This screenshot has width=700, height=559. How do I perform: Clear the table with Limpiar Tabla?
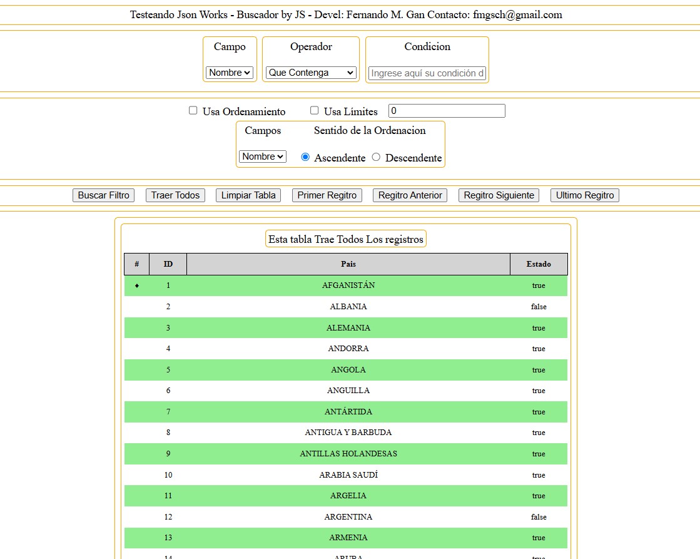point(248,195)
